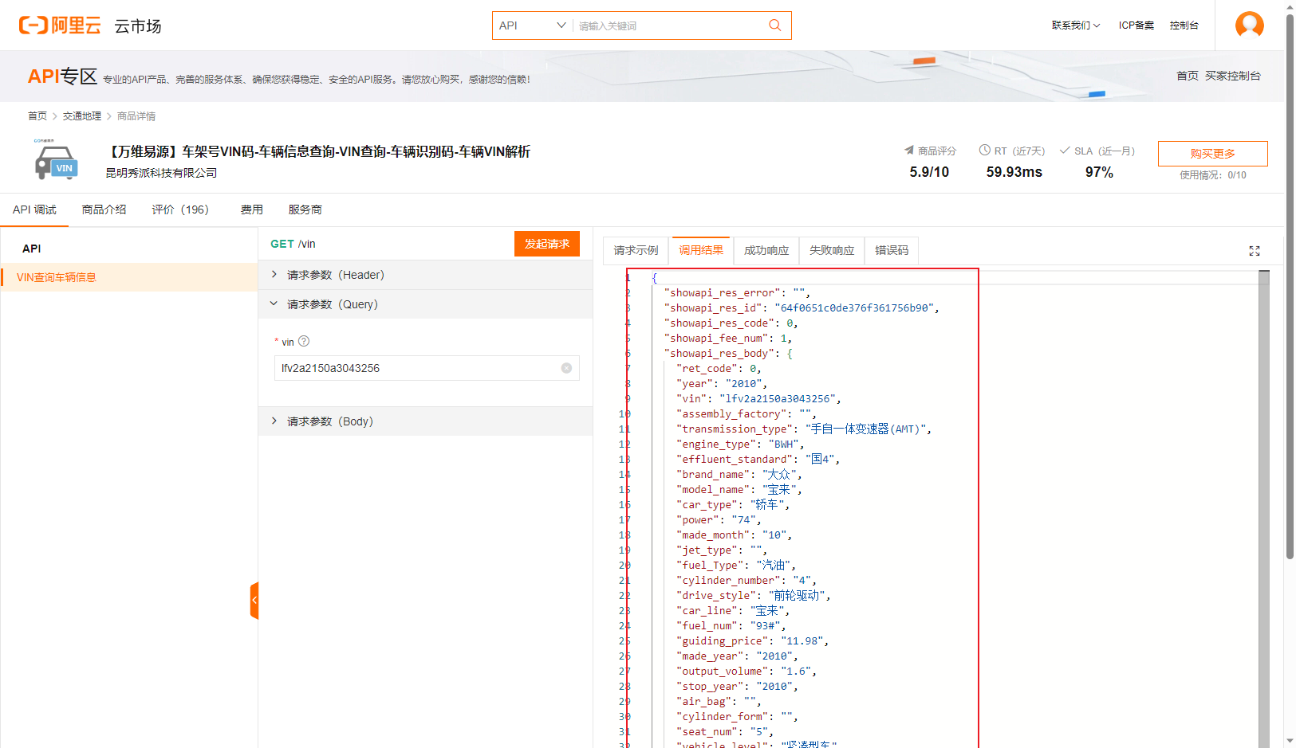The width and height of the screenshot is (1296, 748).
Task: Click the 使用情况: 0/10 text
Action: coord(1212,175)
